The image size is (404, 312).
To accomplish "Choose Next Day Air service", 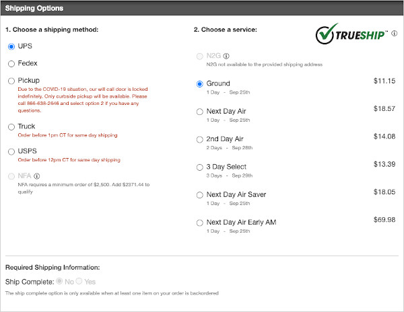I will [x=200, y=112].
